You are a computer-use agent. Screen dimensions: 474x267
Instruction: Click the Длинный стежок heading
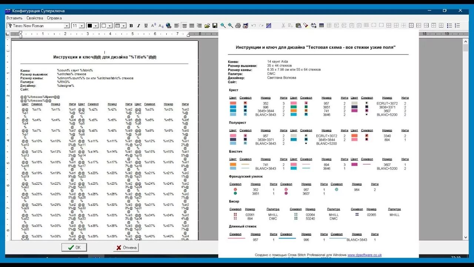coord(243,226)
